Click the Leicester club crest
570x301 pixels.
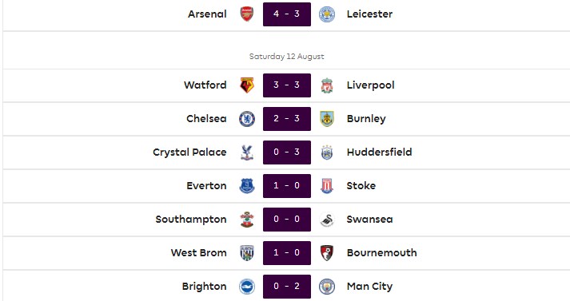(x=327, y=14)
